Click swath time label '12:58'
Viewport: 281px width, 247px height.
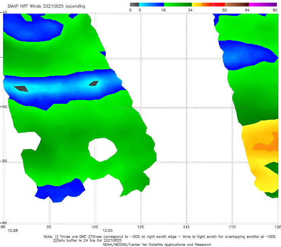click(x=13, y=231)
